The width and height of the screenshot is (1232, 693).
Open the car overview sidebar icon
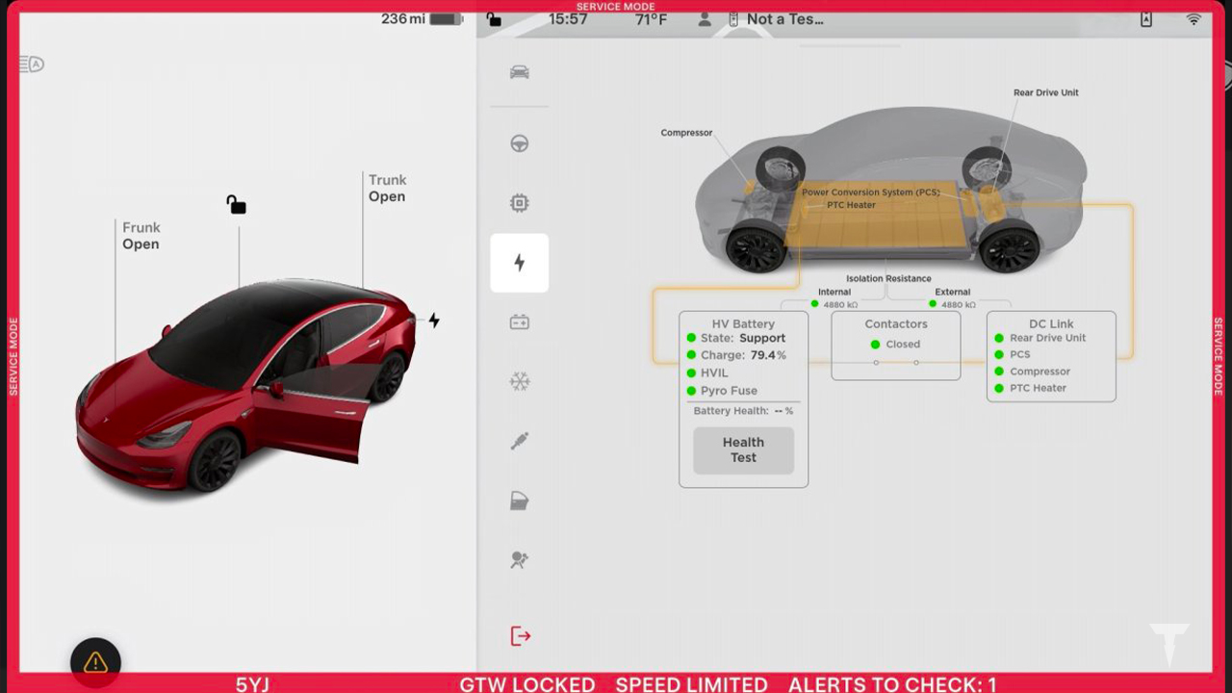[519, 72]
